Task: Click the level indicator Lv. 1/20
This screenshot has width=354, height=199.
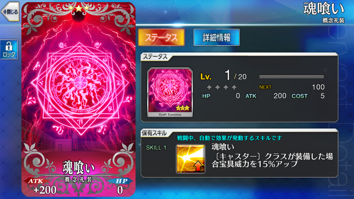Action: (223, 76)
